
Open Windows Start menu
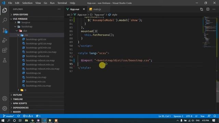(3, 121)
